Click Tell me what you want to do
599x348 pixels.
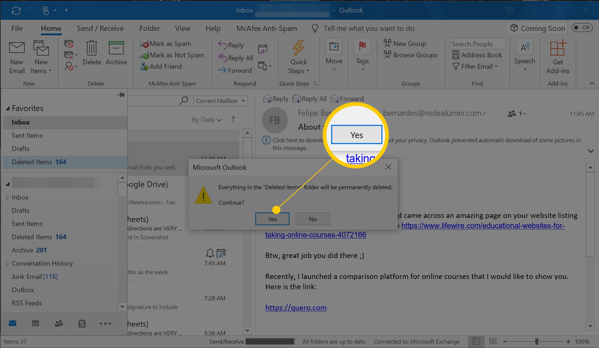point(369,28)
